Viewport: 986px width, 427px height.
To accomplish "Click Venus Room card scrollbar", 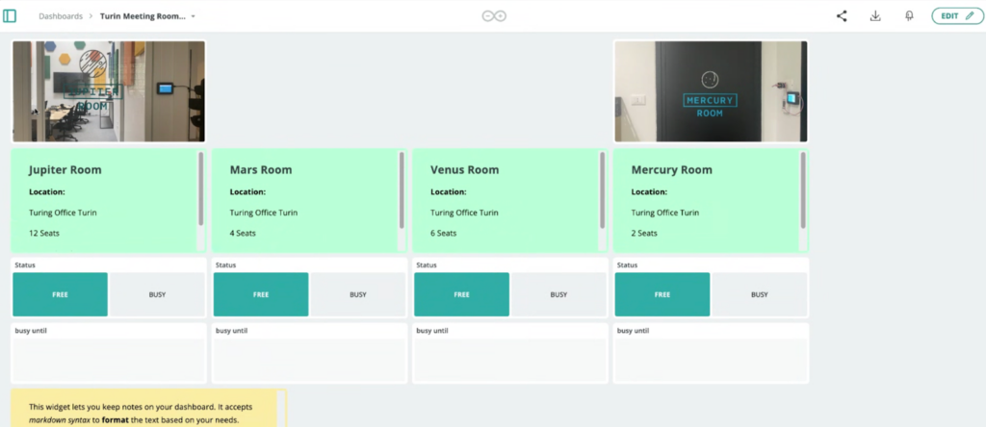I will point(602,189).
